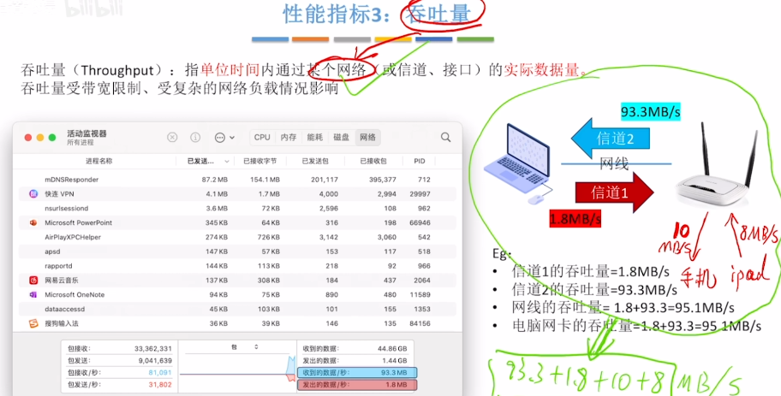Click the 网易云音乐 app icon

click(x=33, y=281)
